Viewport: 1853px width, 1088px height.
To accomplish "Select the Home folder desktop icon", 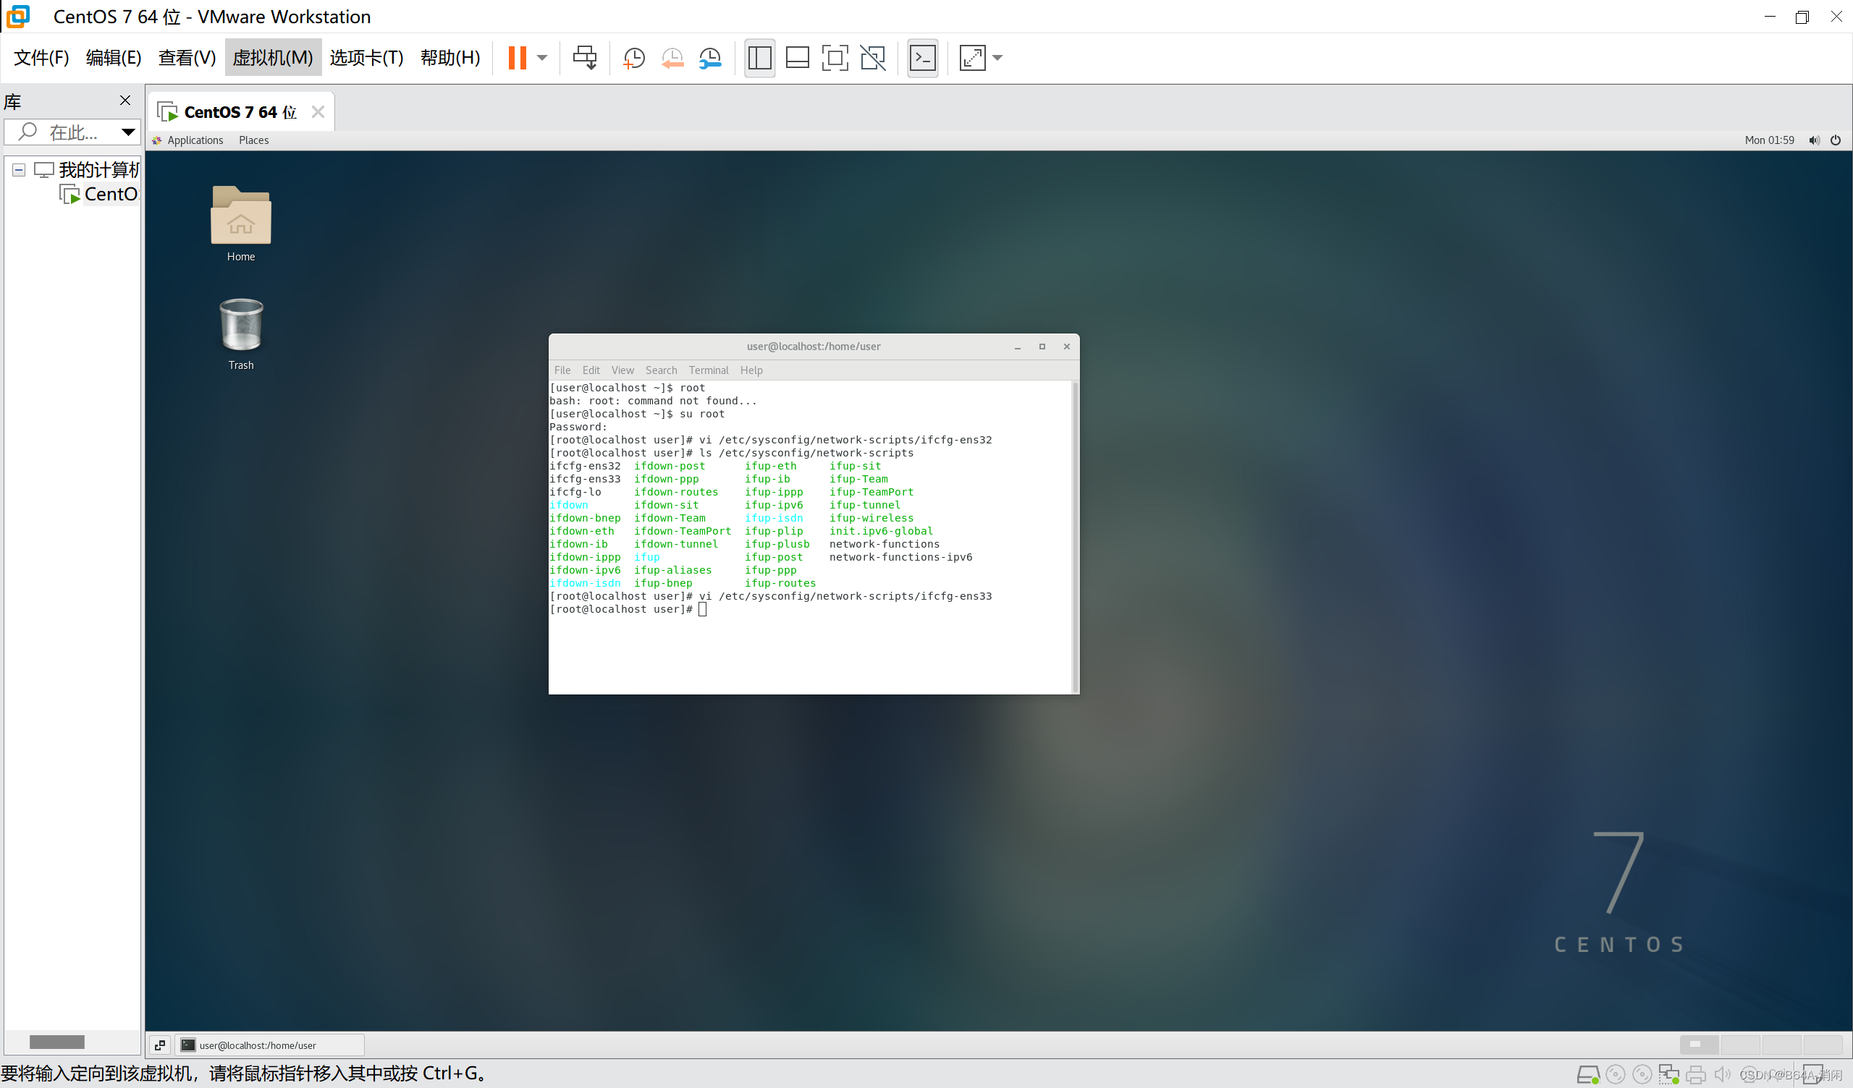I will pyautogui.click(x=241, y=224).
